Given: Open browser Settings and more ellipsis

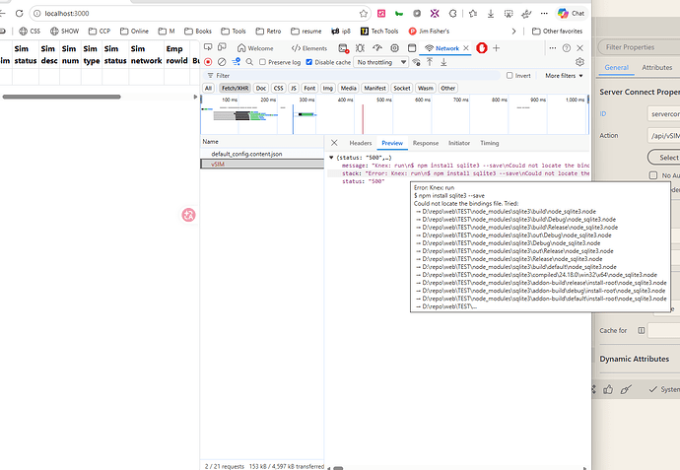Looking at the screenshot, I should tap(544, 14).
